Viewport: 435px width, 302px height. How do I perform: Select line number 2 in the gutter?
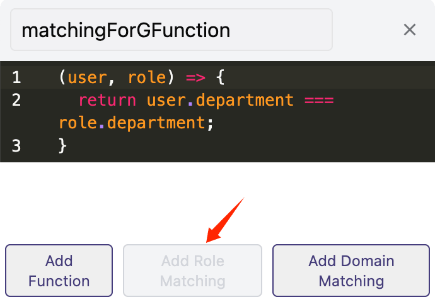pyautogui.click(x=16, y=101)
